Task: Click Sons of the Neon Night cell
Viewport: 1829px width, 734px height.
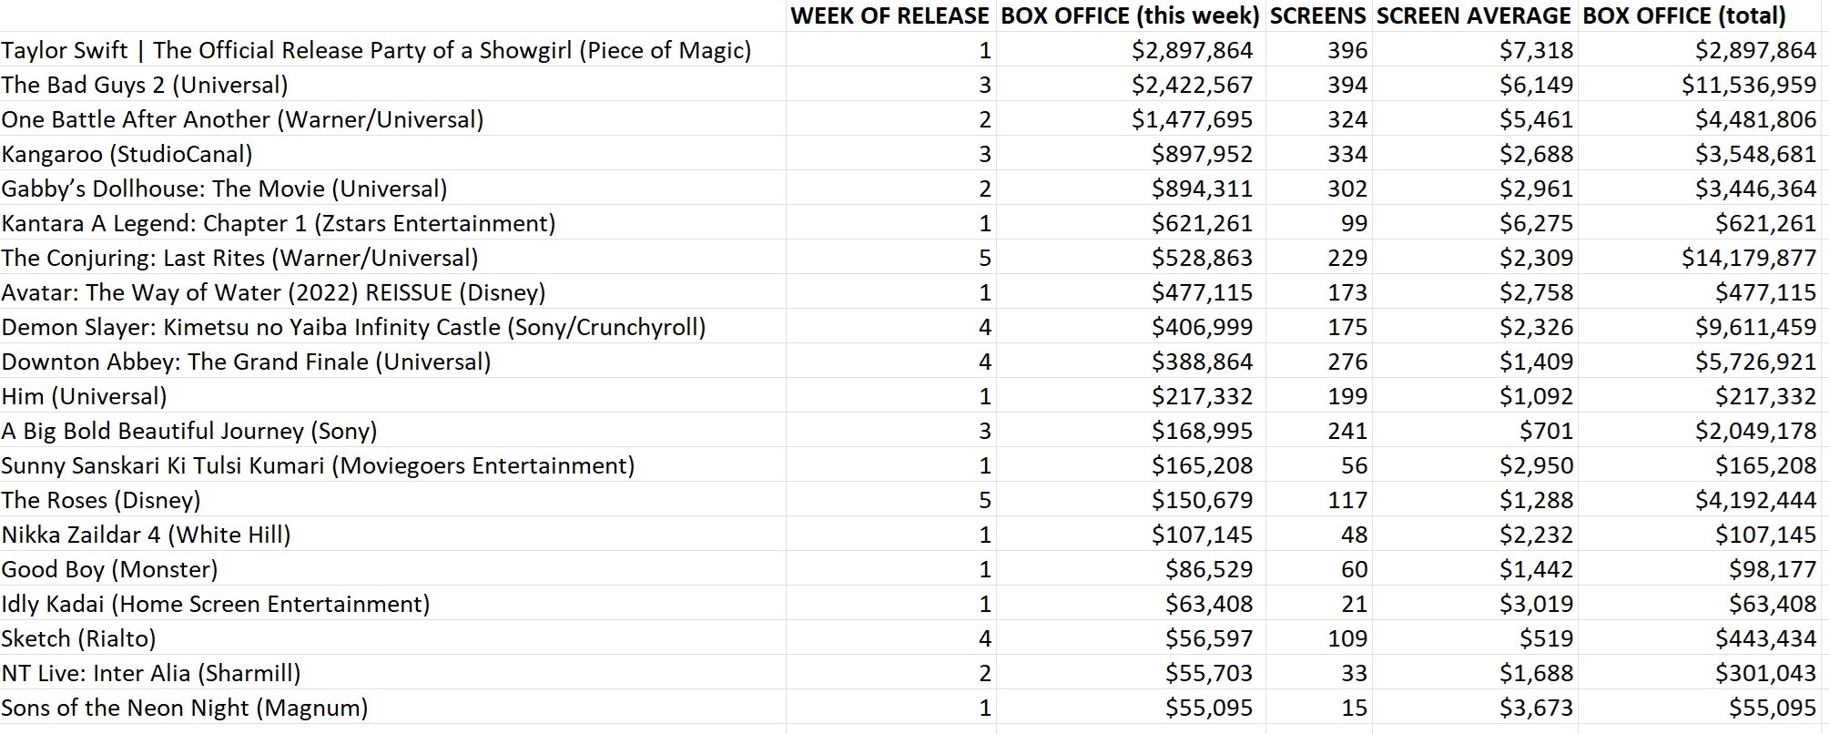Action: tap(185, 708)
